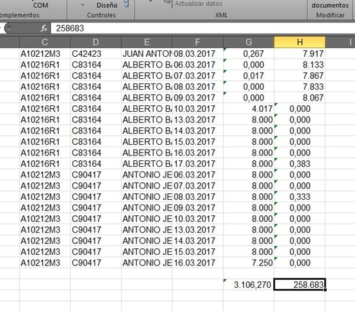Select cell with value 0,383
Viewport: 355px width, 311px height.
(x=299, y=164)
